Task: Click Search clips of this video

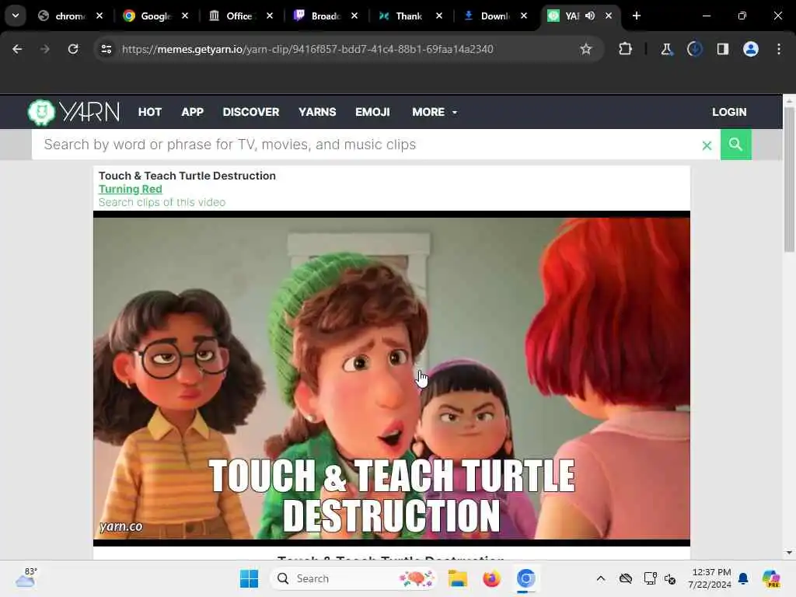Action: pos(162,202)
